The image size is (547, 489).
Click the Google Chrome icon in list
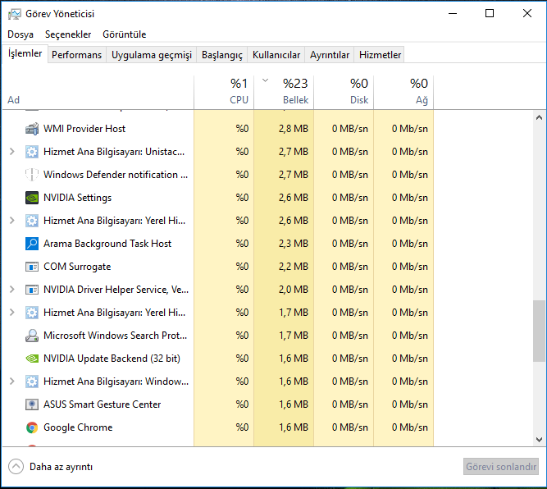[32, 427]
